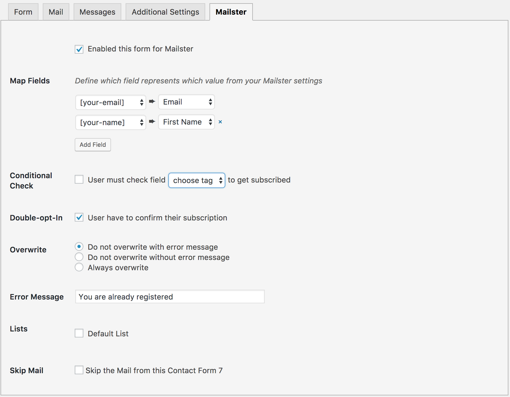
Task: Open the Additional Settings tab
Action: pyautogui.click(x=165, y=12)
